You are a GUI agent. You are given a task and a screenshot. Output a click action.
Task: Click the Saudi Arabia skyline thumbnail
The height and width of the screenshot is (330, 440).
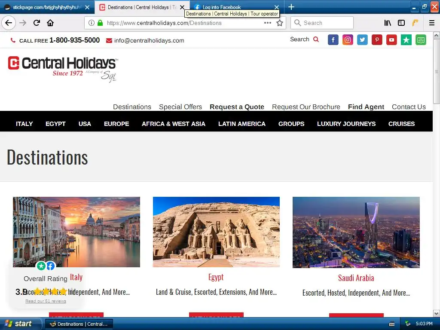[x=356, y=232]
